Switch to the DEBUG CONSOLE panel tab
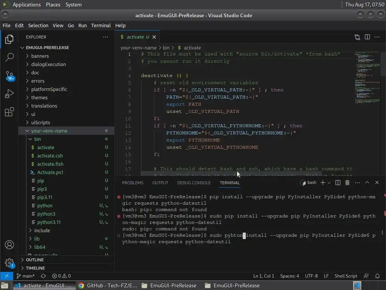 194,183
